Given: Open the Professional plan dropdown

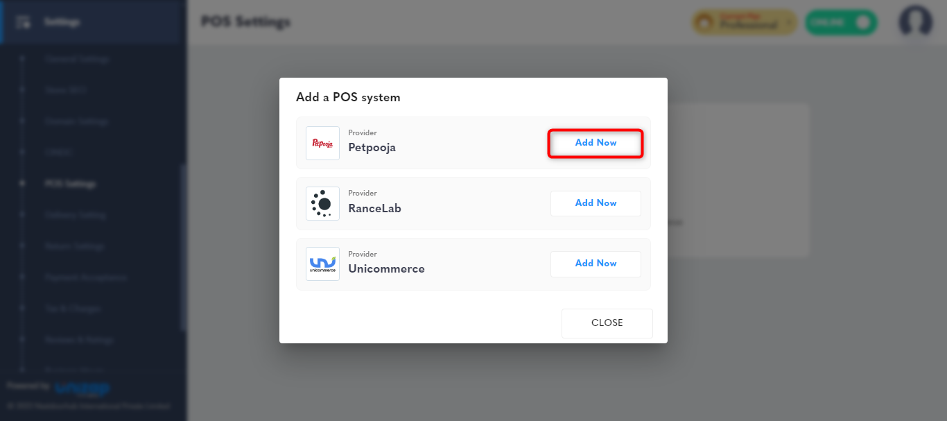Looking at the screenshot, I should (744, 22).
